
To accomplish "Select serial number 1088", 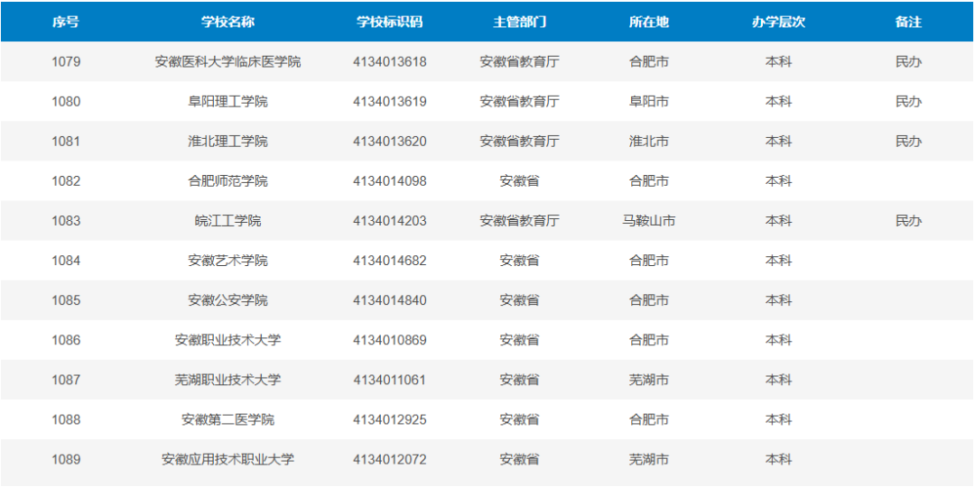I will (66, 419).
